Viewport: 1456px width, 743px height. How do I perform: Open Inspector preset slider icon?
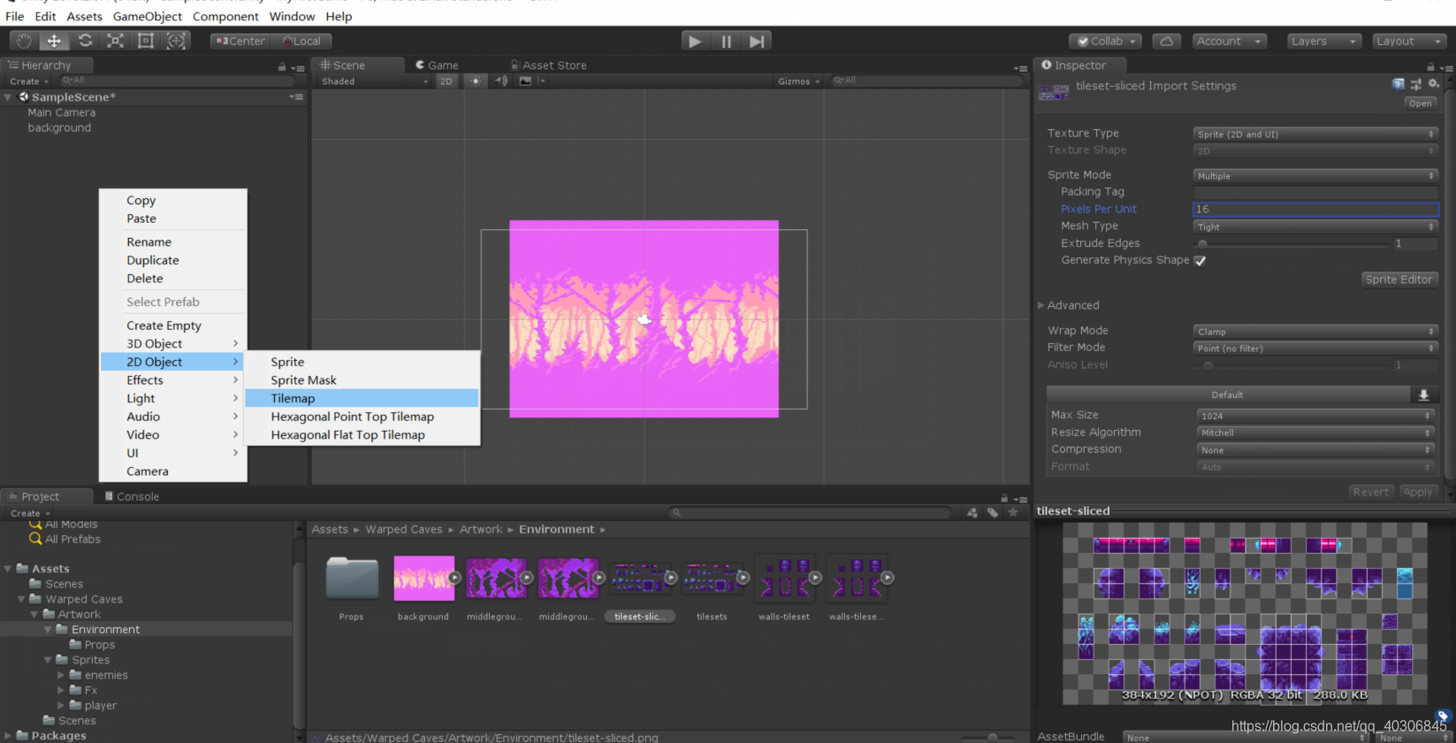1416,84
